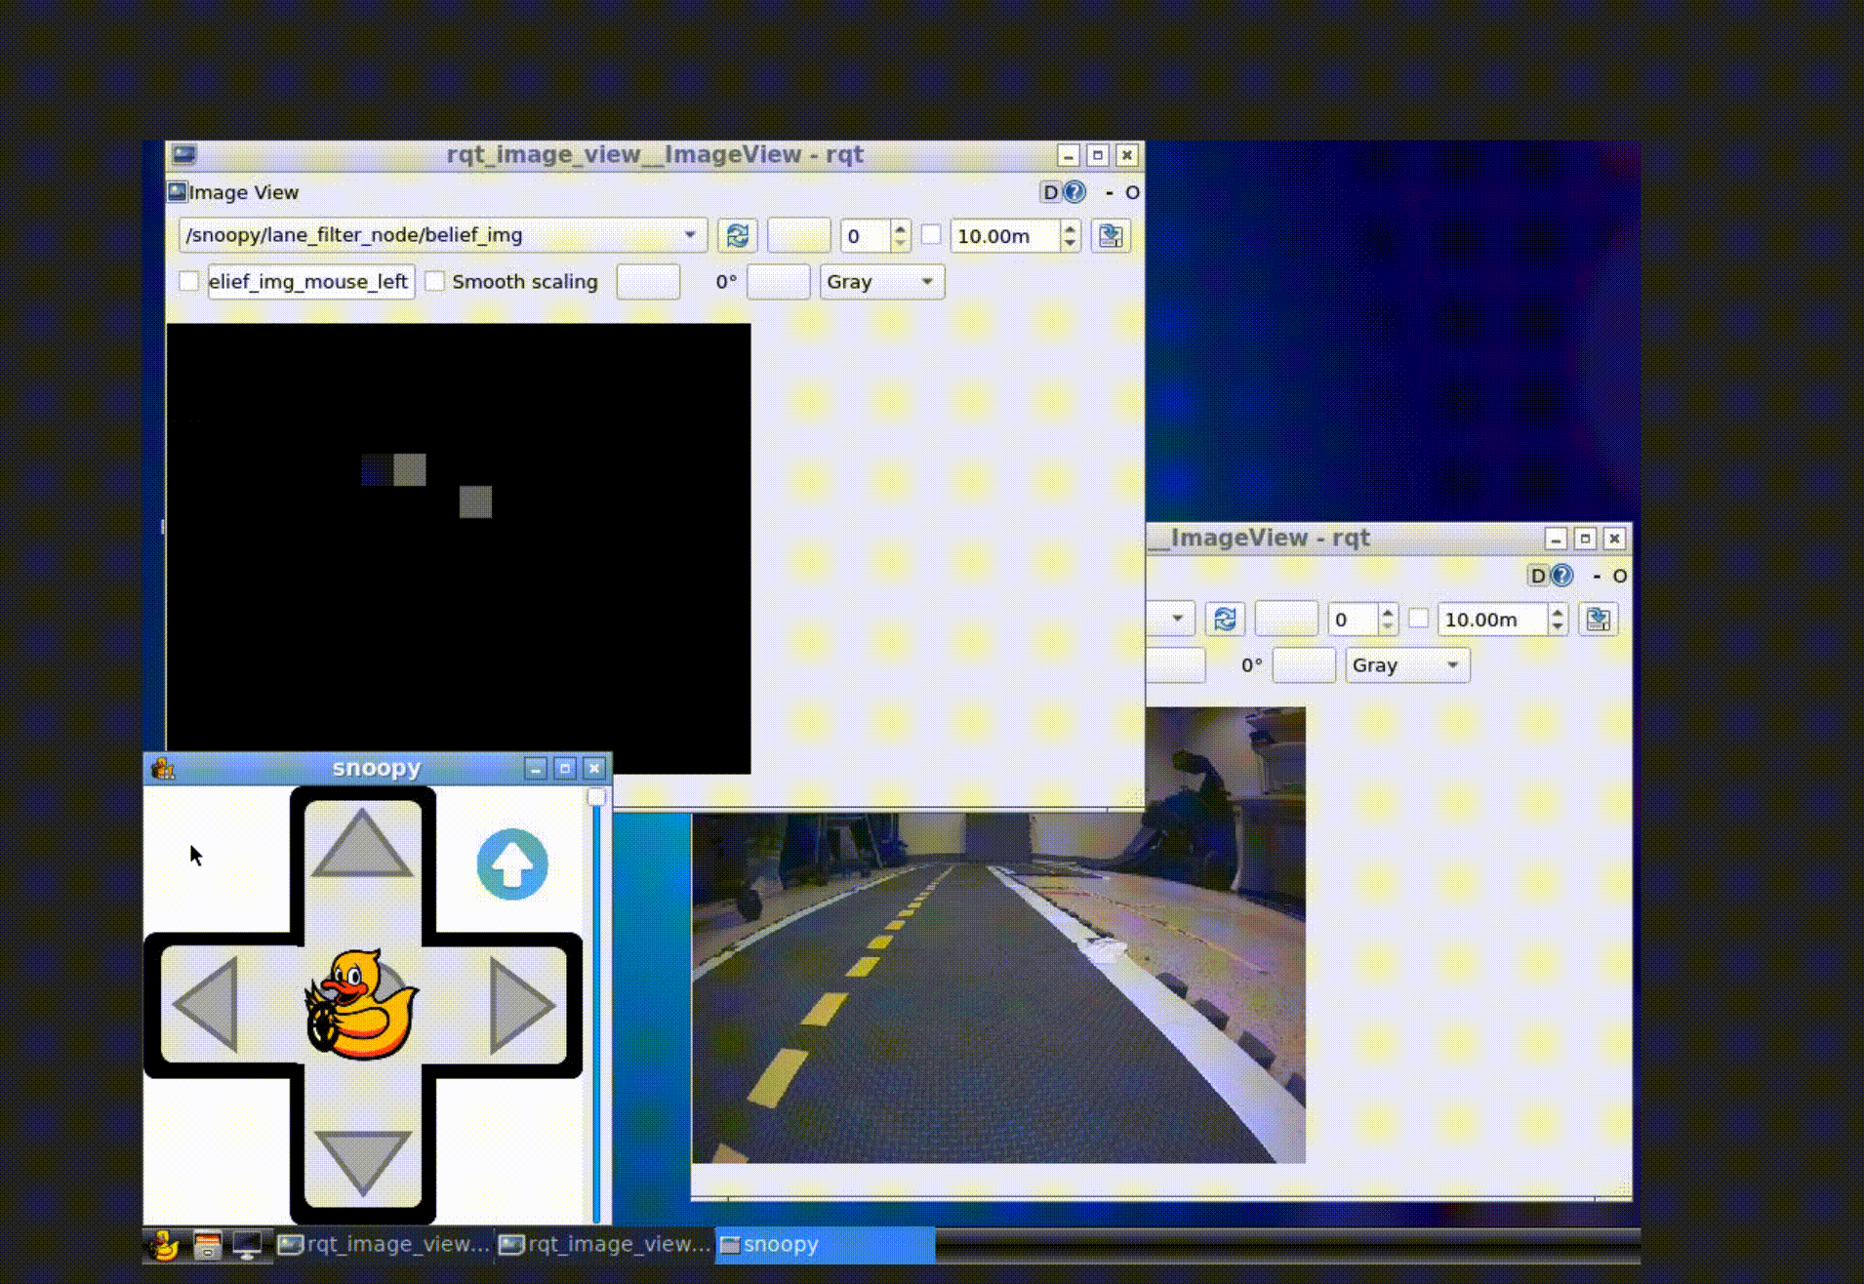The image size is (1864, 1284).
Task: Toggle the checkbox next to 10.00m in belief viewer
Action: tap(931, 235)
